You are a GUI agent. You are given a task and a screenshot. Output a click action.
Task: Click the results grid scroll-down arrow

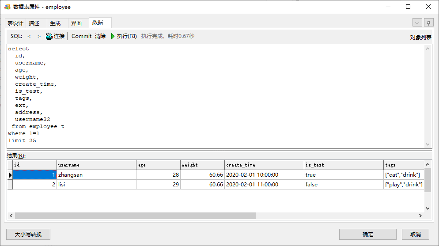pyautogui.click(x=428, y=208)
